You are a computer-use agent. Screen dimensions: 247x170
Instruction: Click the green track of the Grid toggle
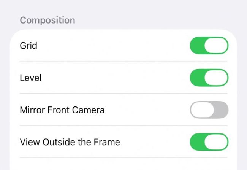click(197, 46)
